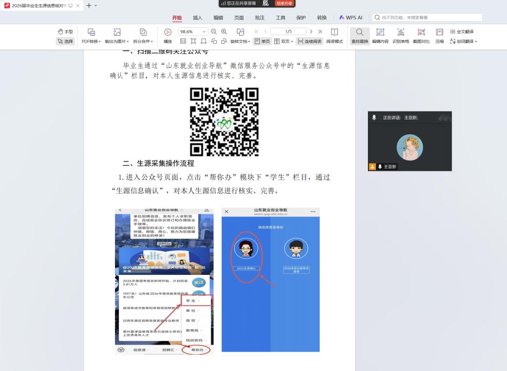Click the 找不到功能 search box
The height and width of the screenshot is (371, 507).
pyautogui.click(x=427, y=17)
